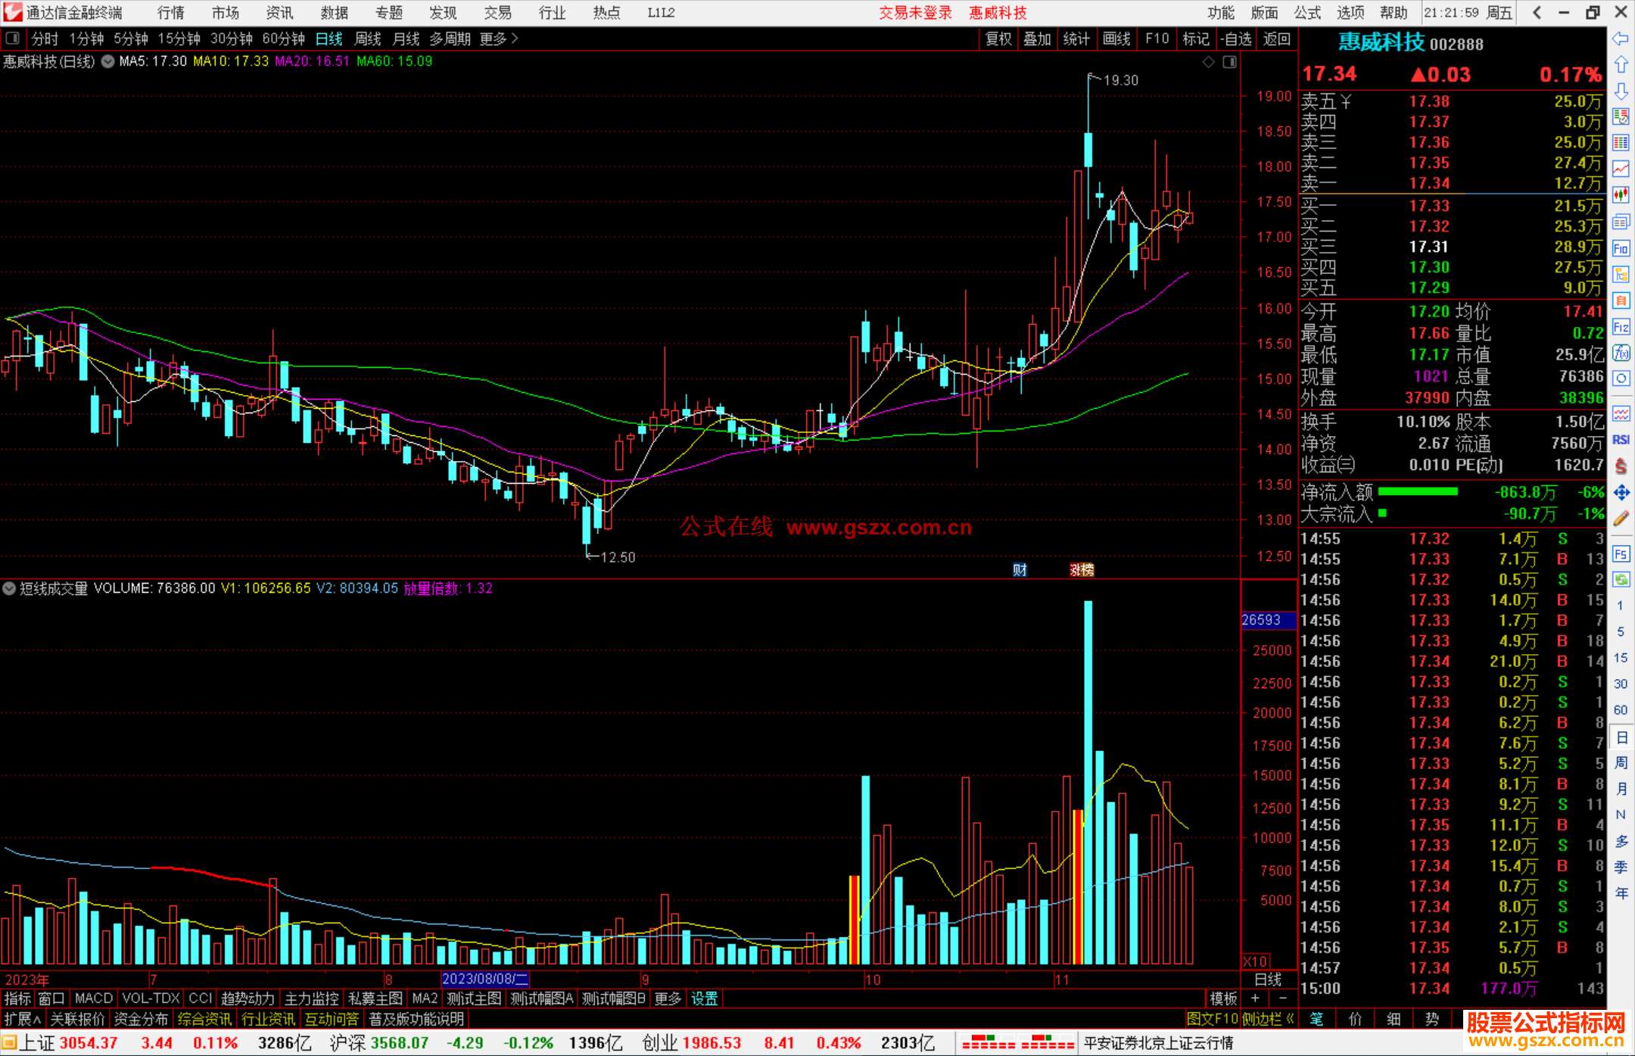Open the candlestick chart sidebar icon
1635x1056 pixels.
[x=1621, y=195]
